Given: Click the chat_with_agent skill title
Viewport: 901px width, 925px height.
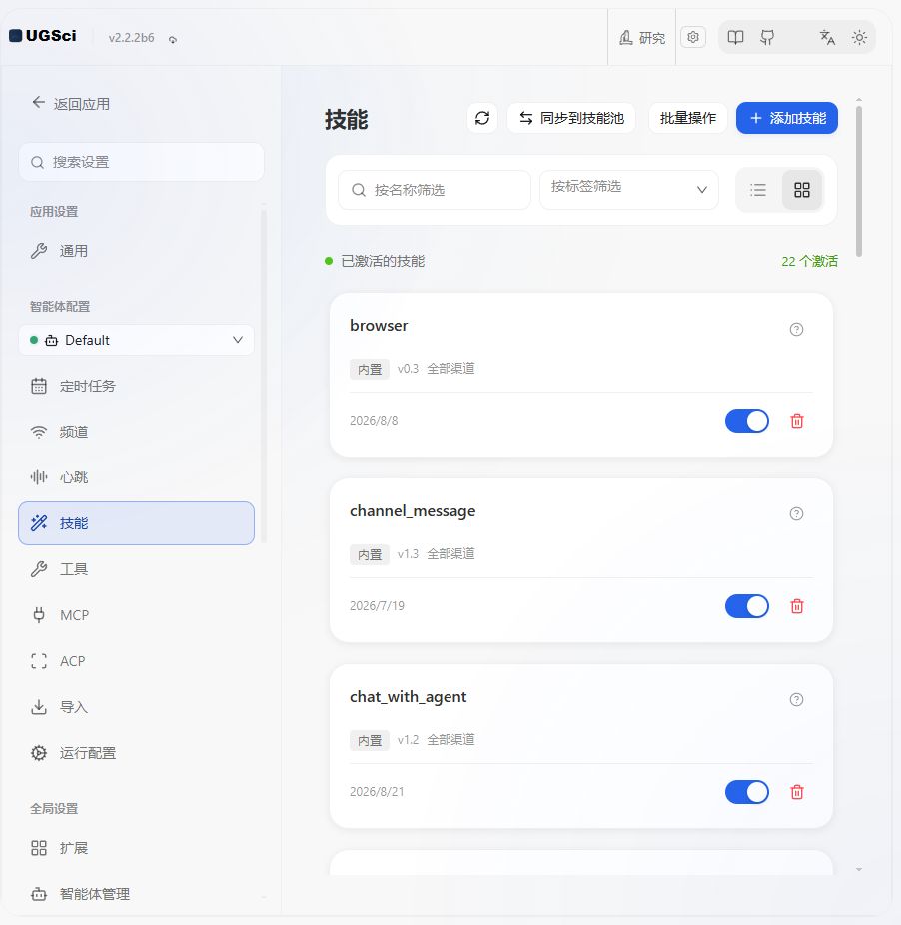Looking at the screenshot, I should pos(409,697).
